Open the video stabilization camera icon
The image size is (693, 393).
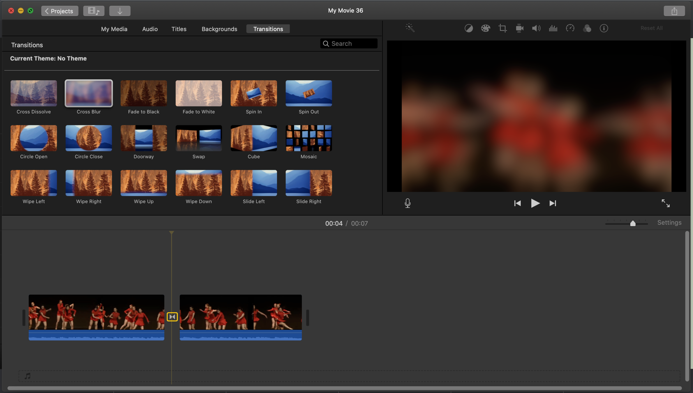click(519, 28)
